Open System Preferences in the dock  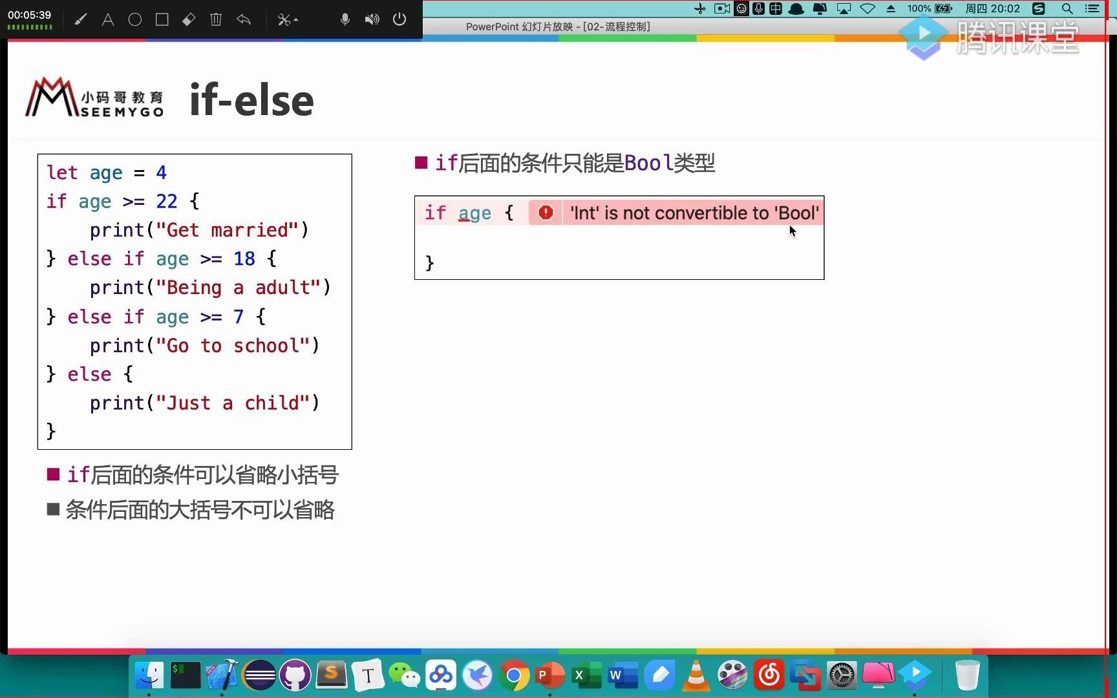pyautogui.click(x=842, y=675)
